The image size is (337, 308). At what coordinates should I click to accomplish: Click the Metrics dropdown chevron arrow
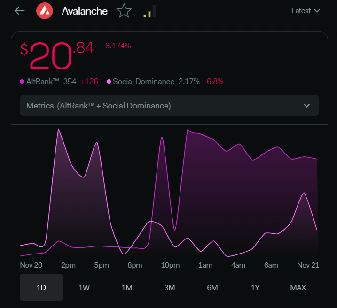click(x=306, y=105)
